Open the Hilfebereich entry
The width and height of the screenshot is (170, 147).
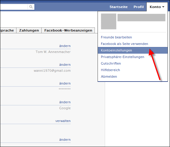pos(110,70)
